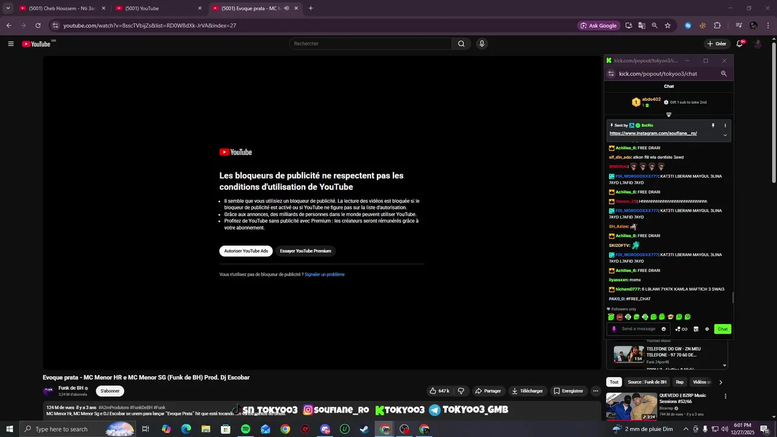This screenshot has width=777, height=437.
Task: Select the Rap filter chip
Action: (680, 382)
